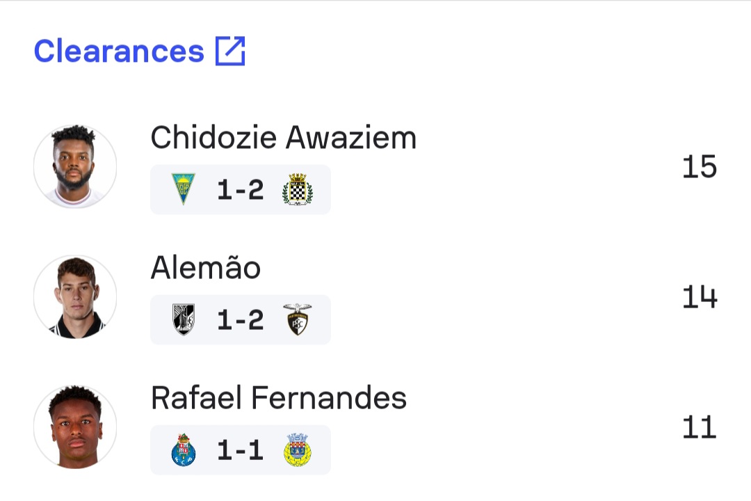The height and width of the screenshot is (501, 751).
Task: Select the yellow Arouca crest
Action: (x=298, y=450)
